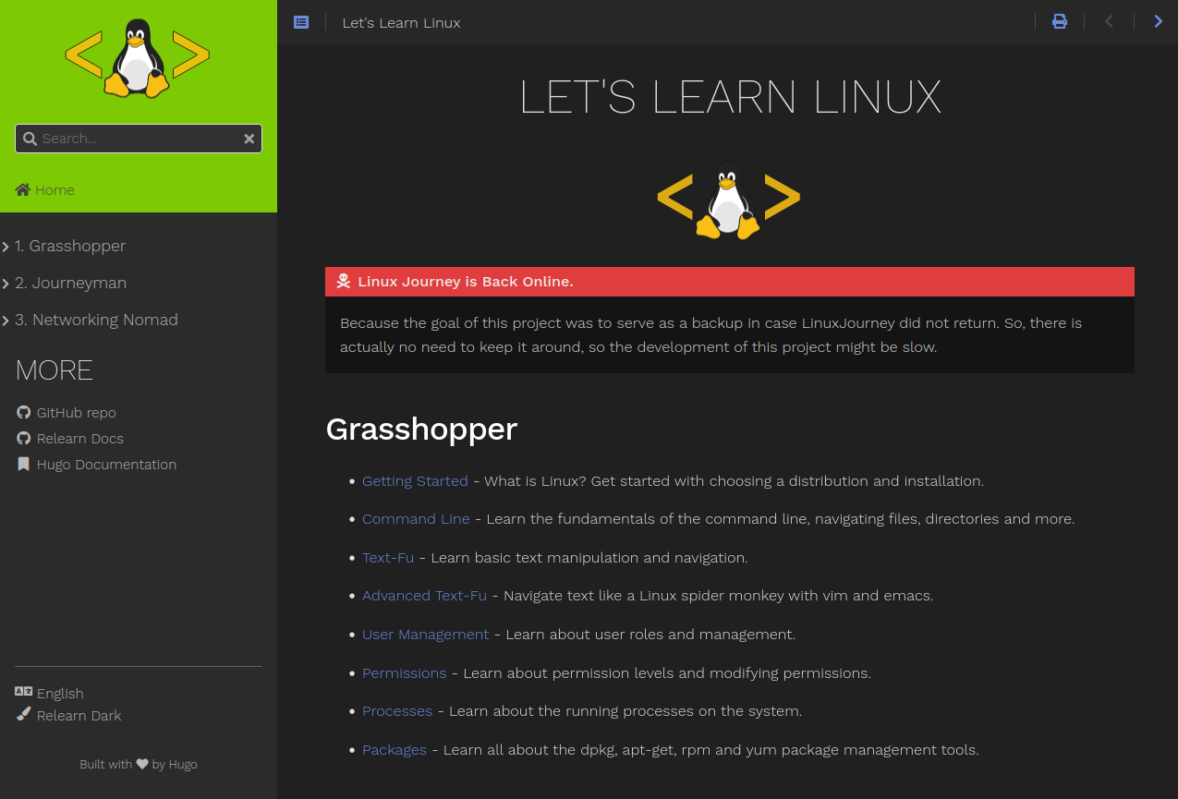Viewport: 1178px width, 799px height.
Task: Click the Linux Journey is Back Online banner
Action: tap(730, 282)
